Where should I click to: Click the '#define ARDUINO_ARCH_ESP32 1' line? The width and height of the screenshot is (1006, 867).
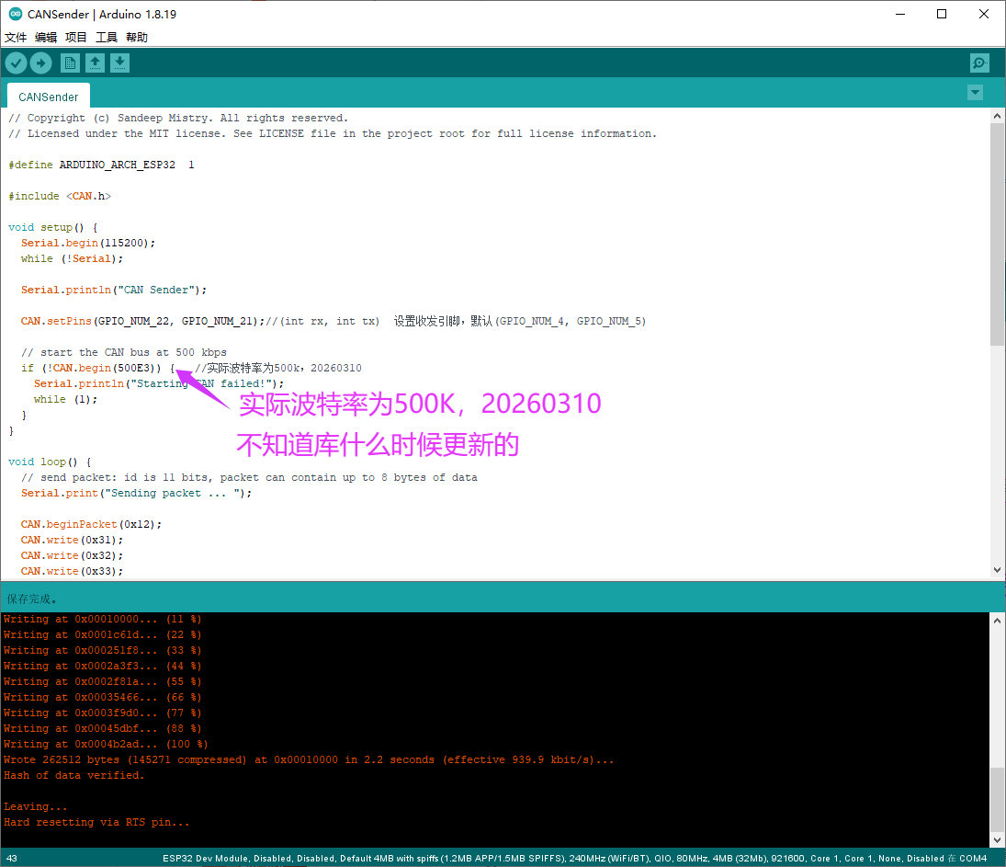101,165
